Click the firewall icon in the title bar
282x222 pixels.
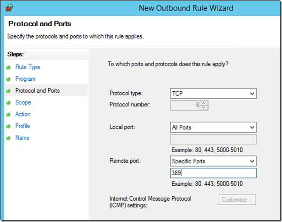tap(9, 8)
